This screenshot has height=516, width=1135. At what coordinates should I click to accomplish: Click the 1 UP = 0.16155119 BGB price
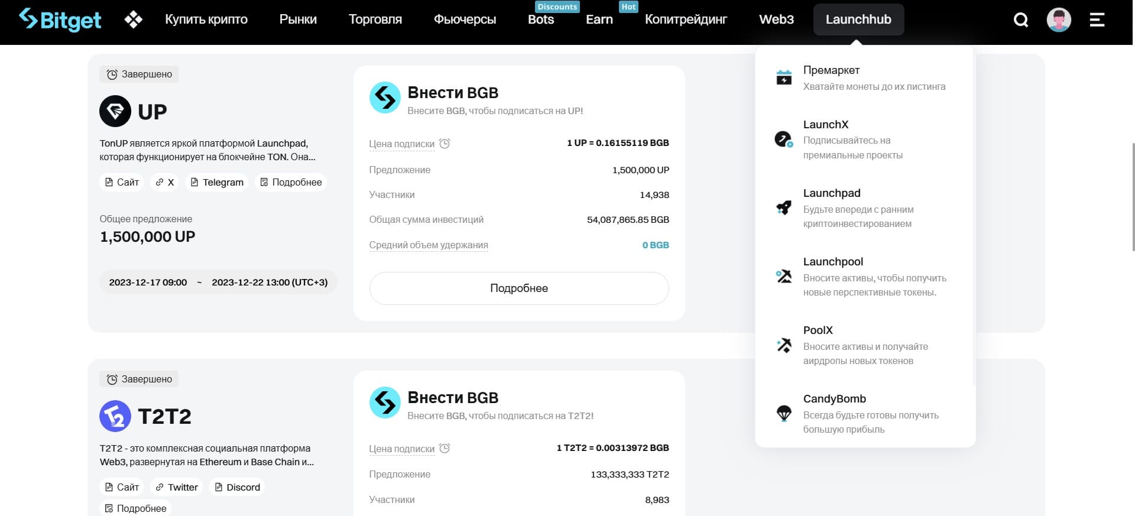[x=618, y=142]
